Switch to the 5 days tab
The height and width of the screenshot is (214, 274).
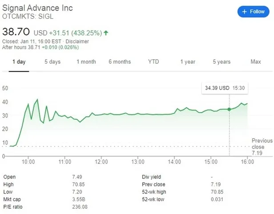tap(52, 62)
